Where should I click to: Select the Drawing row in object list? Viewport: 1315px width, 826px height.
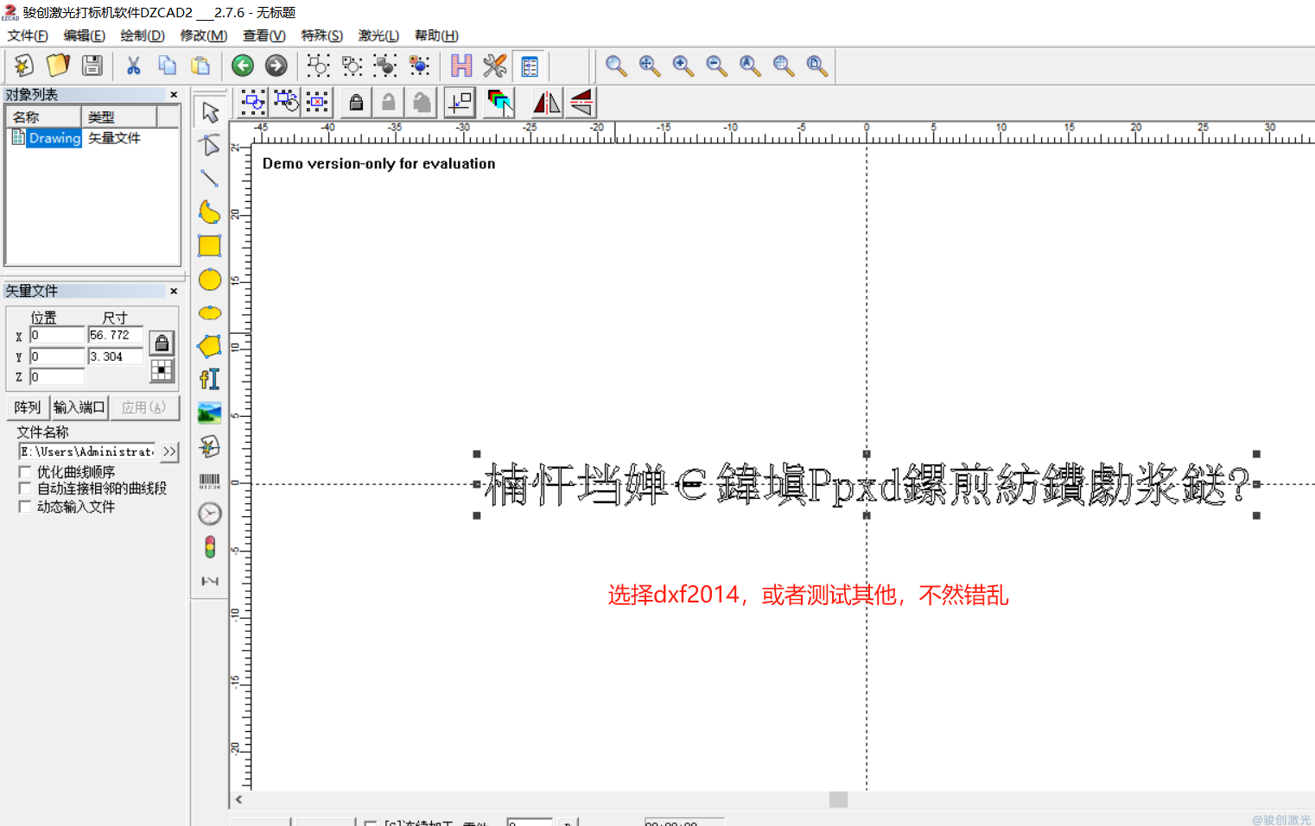[92, 138]
